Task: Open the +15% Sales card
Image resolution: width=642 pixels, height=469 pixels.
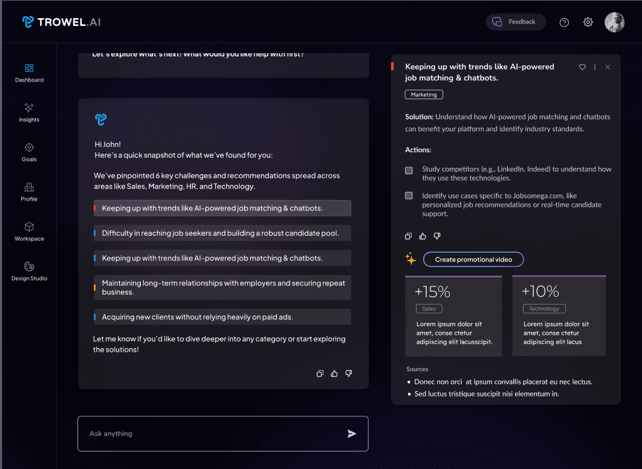Action: click(x=453, y=316)
